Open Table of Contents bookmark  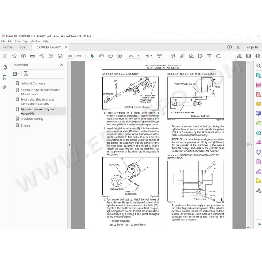pos(33,83)
